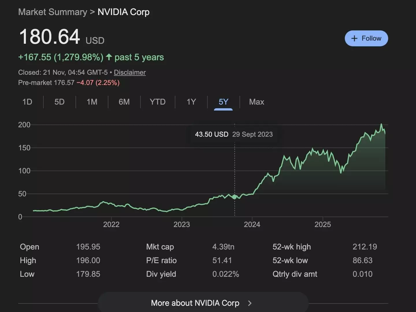Select the 1Y time range

point(191,102)
